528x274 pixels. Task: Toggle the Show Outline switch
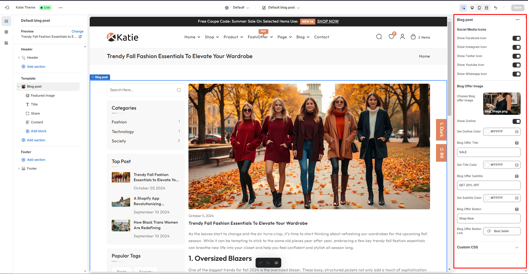click(516, 121)
